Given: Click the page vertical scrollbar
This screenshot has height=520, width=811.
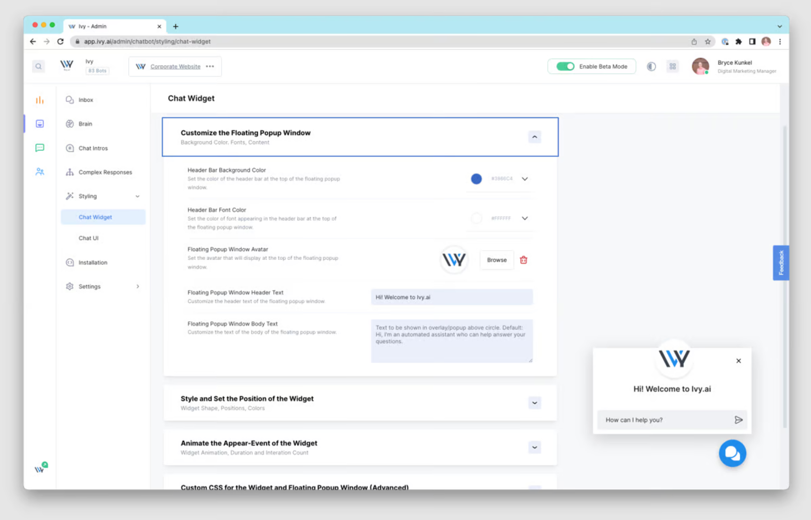Looking at the screenshot, I should pyautogui.click(x=785, y=277).
